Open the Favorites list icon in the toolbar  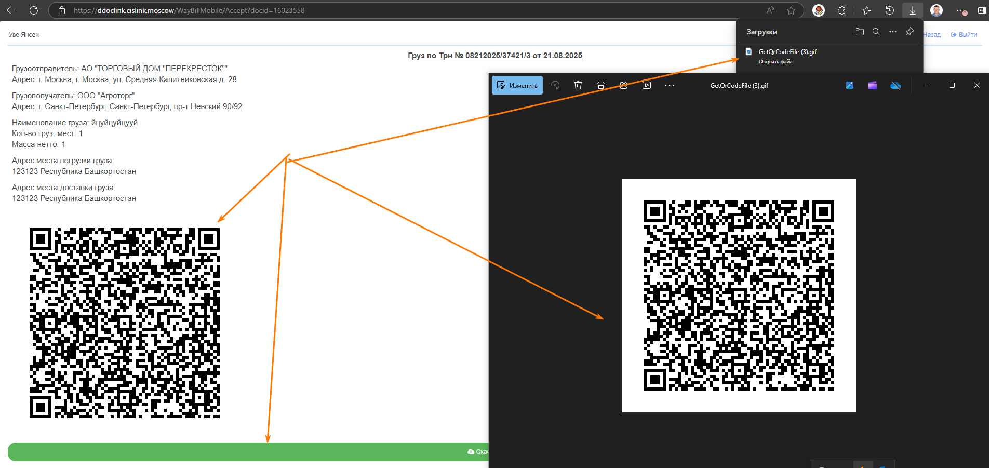pos(867,10)
